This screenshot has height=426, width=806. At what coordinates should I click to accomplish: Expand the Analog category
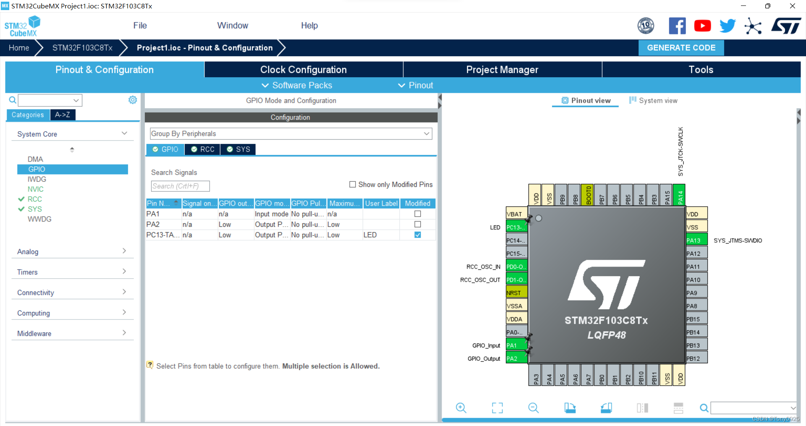72,251
